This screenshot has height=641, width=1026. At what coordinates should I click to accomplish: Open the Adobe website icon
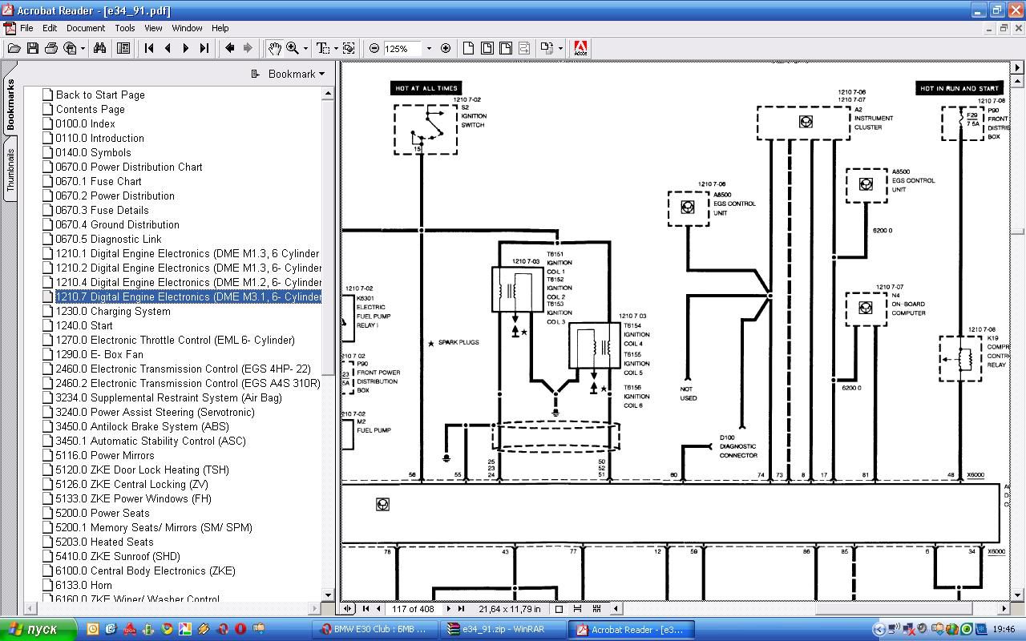pyautogui.click(x=580, y=48)
